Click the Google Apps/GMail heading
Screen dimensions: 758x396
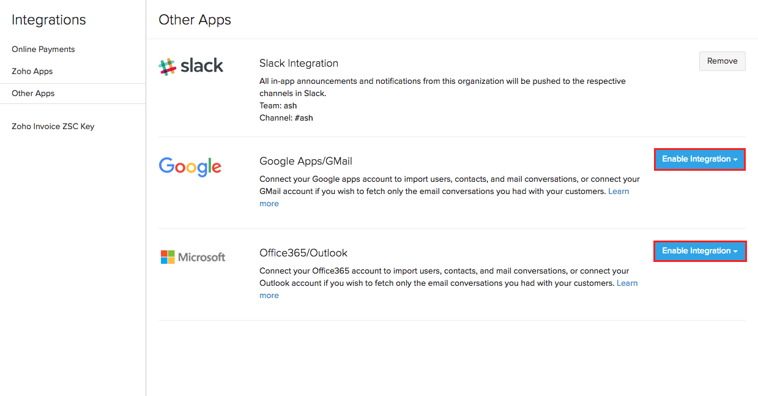[x=306, y=161]
